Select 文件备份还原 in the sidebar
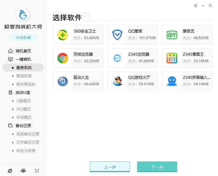Viewport: 218px width, 176px height. [28, 142]
